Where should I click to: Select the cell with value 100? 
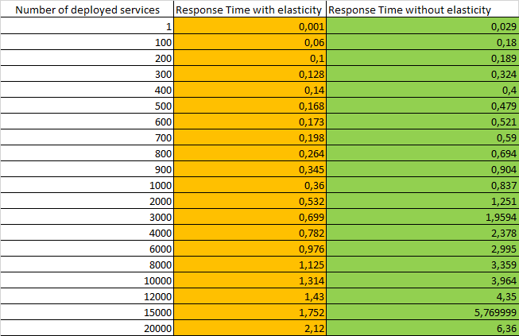(x=87, y=41)
